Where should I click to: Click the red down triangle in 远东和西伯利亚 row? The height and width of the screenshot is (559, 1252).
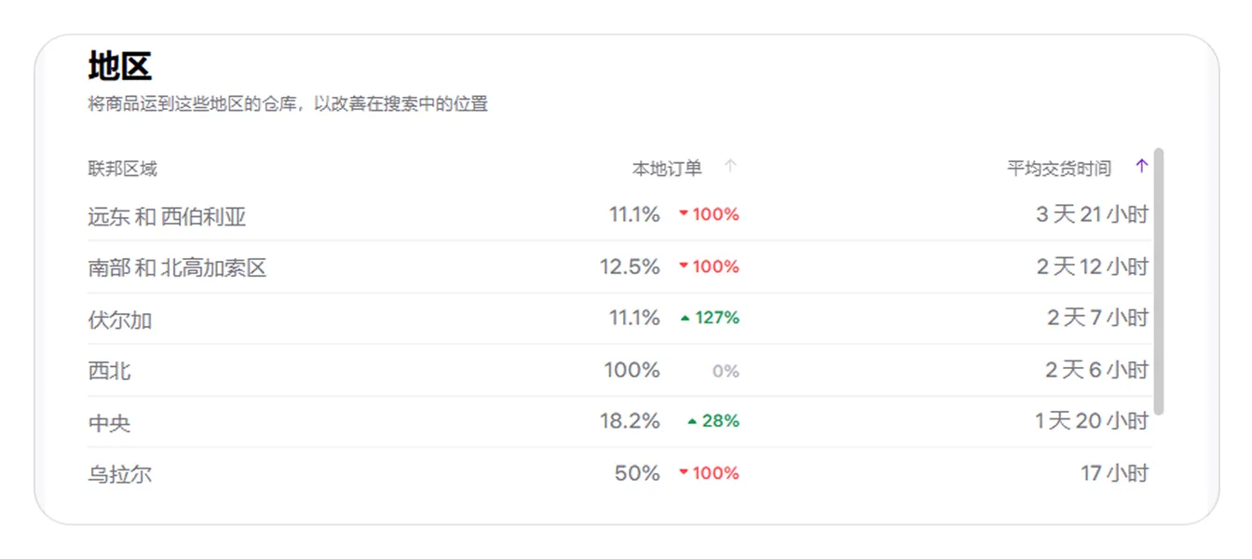coord(684,214)
